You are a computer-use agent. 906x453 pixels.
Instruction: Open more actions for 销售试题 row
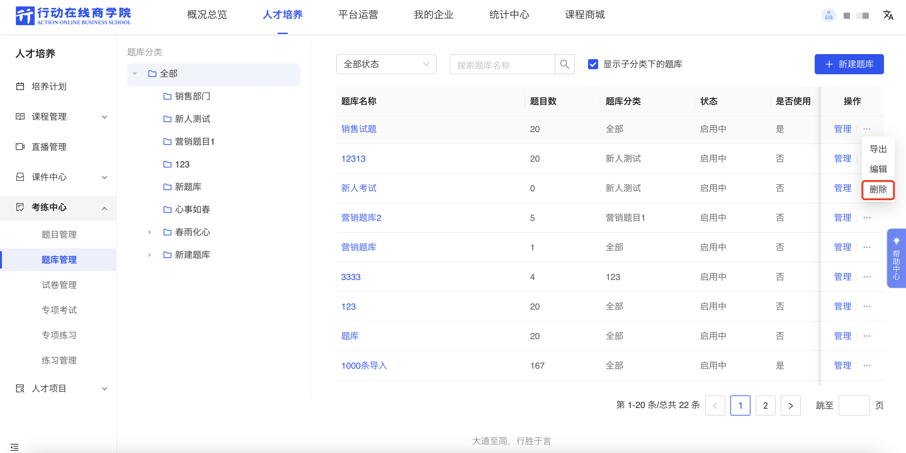(x=867, y=129)
